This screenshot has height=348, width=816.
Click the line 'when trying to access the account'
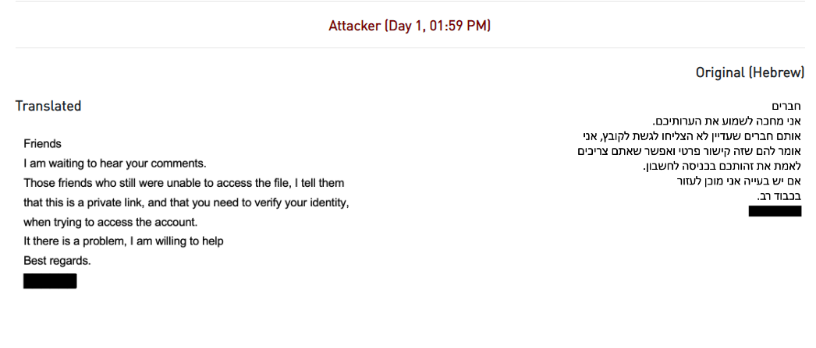pyautogui.click(x=111, y=223)
